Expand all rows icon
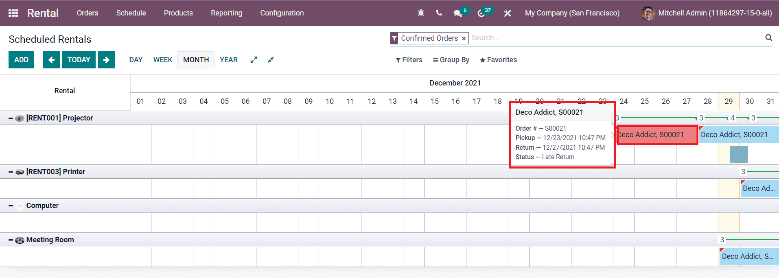779x278 pixels. point(254,60)
